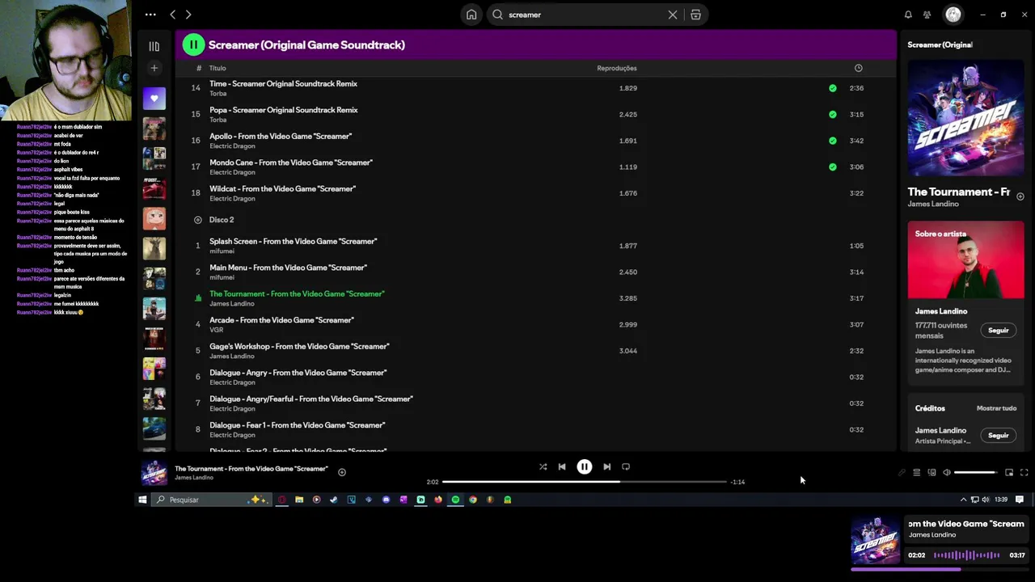Adjust the volume slider

[x=976, y=472]
